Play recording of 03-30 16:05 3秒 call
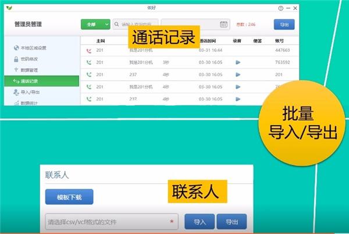The height and width of the screenshot is (234, 349). click(238, 62)
